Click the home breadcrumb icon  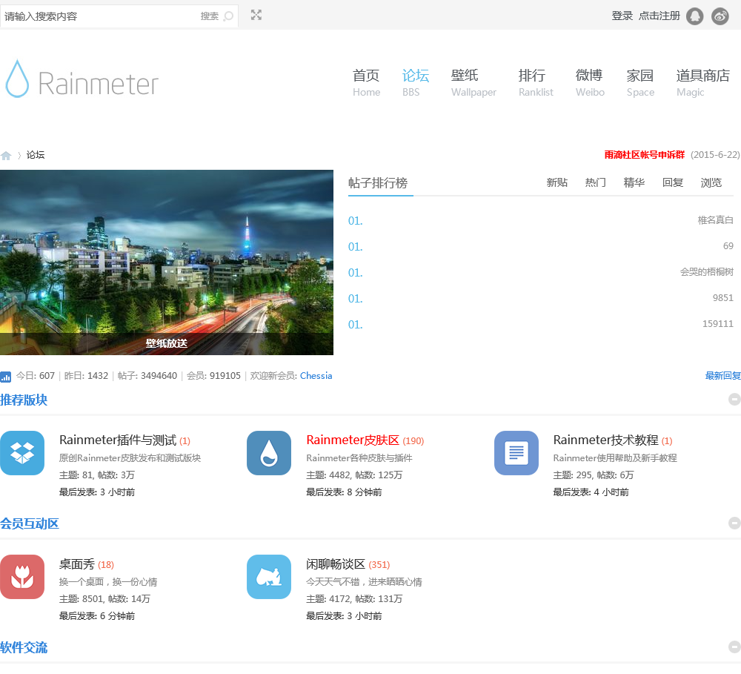click(6, 156)
